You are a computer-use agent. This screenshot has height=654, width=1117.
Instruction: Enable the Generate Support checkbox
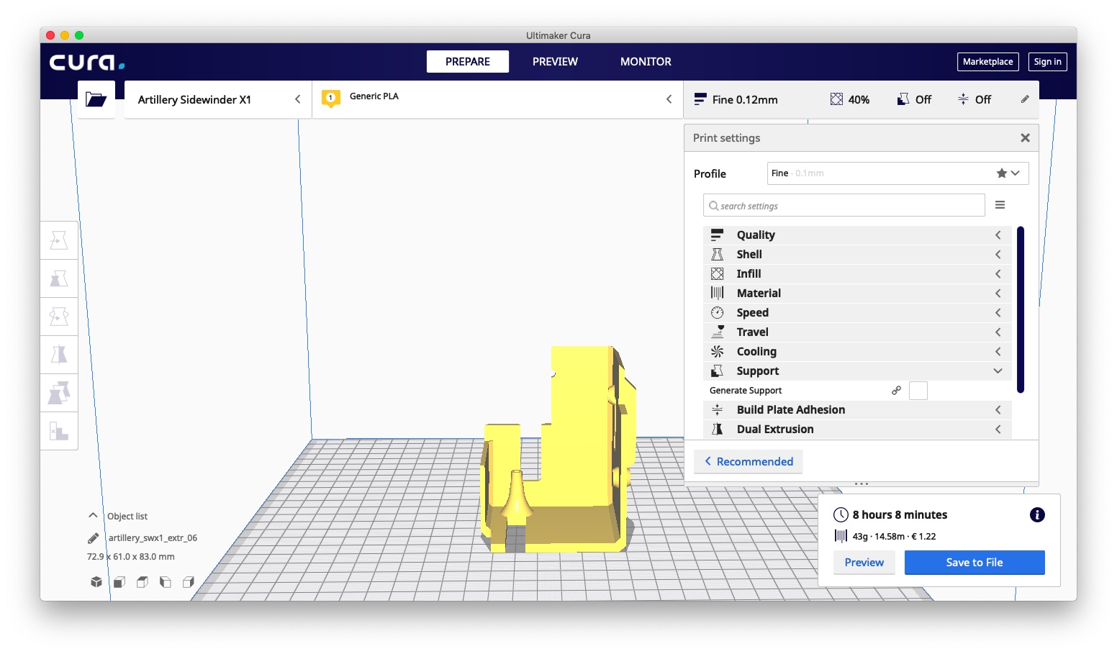[918, 391]
